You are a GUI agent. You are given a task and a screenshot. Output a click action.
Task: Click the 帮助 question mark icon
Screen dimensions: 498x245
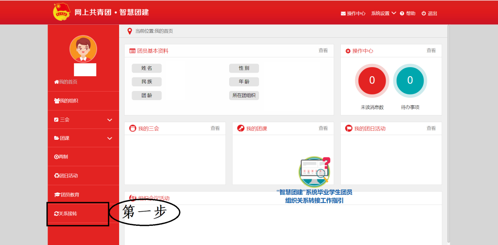402,13
